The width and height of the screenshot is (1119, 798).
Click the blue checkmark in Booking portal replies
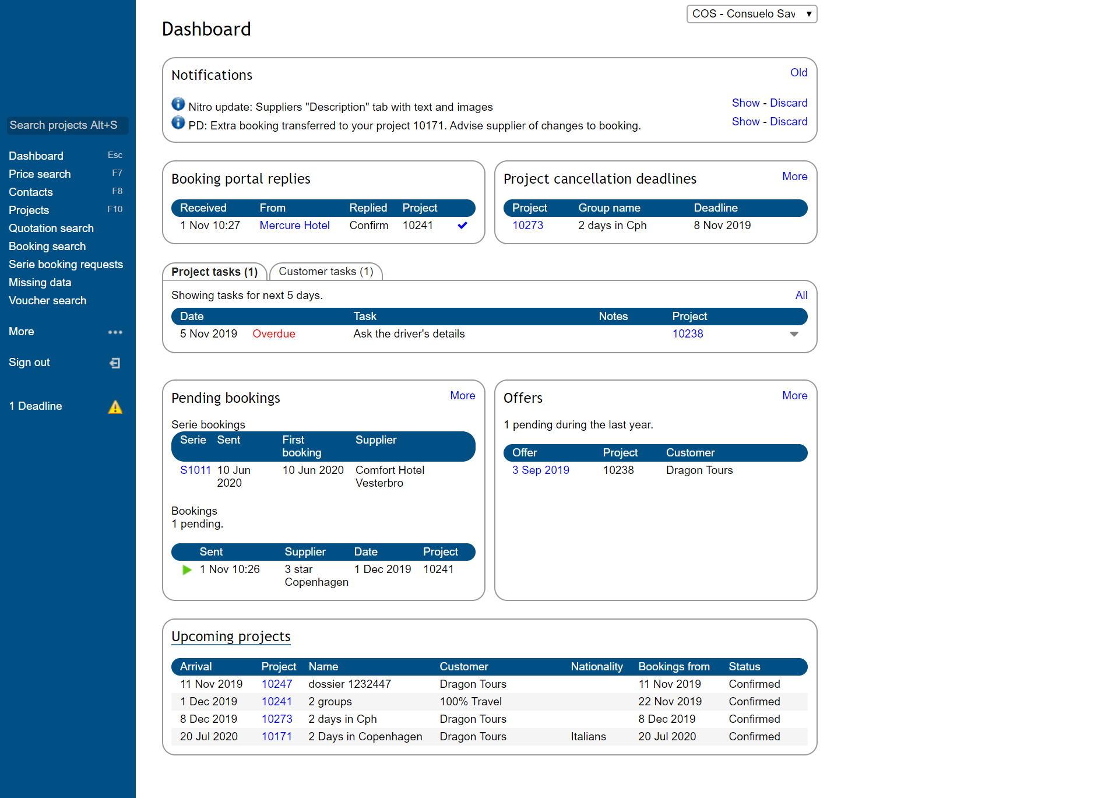462,225
